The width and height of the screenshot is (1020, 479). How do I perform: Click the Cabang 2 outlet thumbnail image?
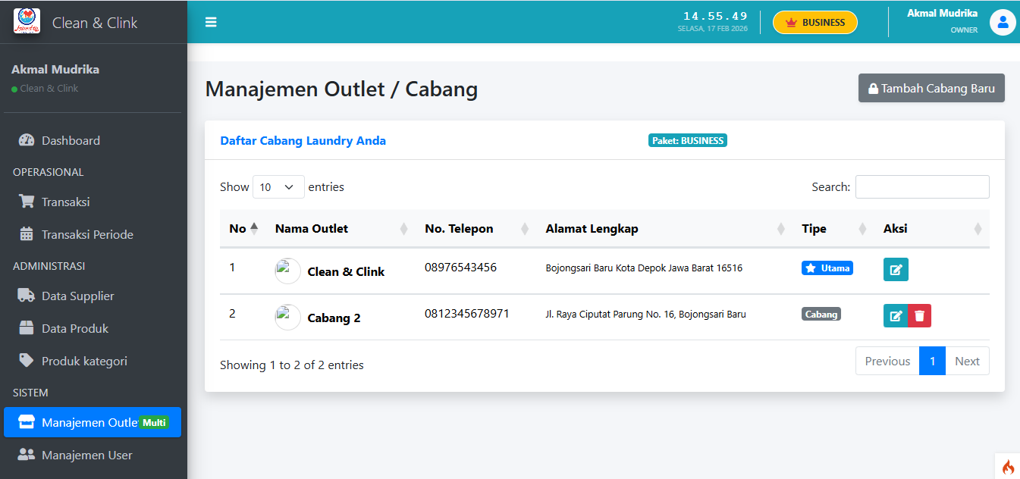287,318
